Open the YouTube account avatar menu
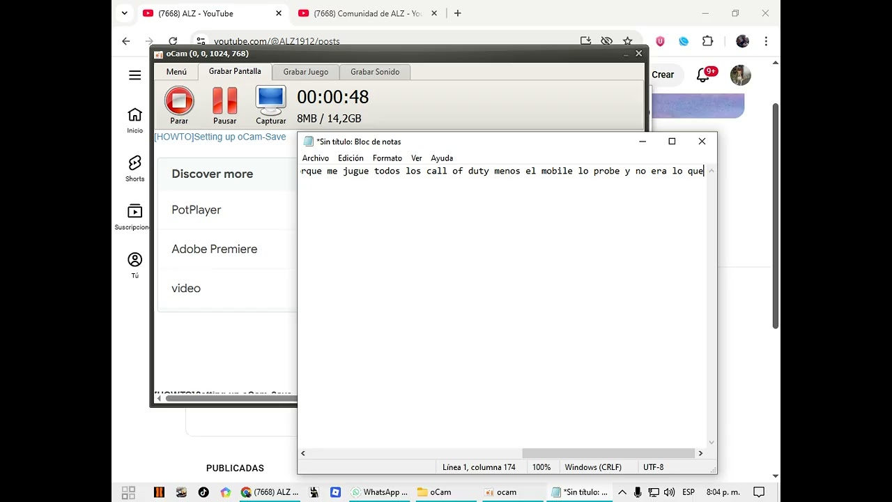 point(740,75)
